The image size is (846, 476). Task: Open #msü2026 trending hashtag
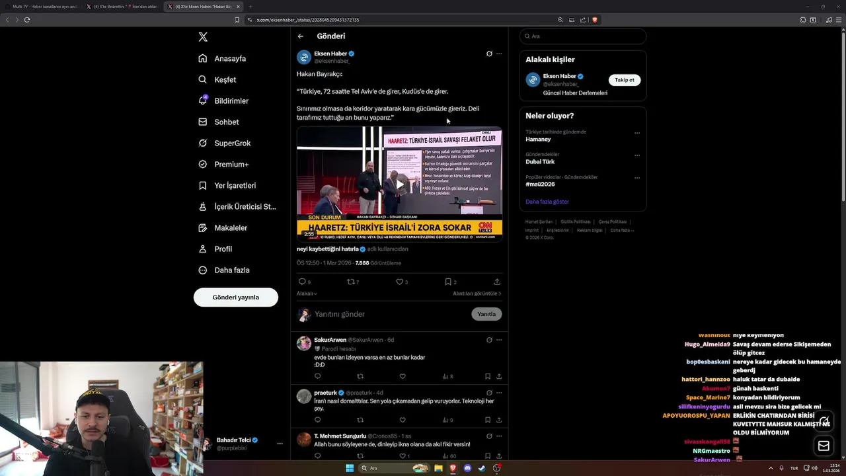[540, 184]
